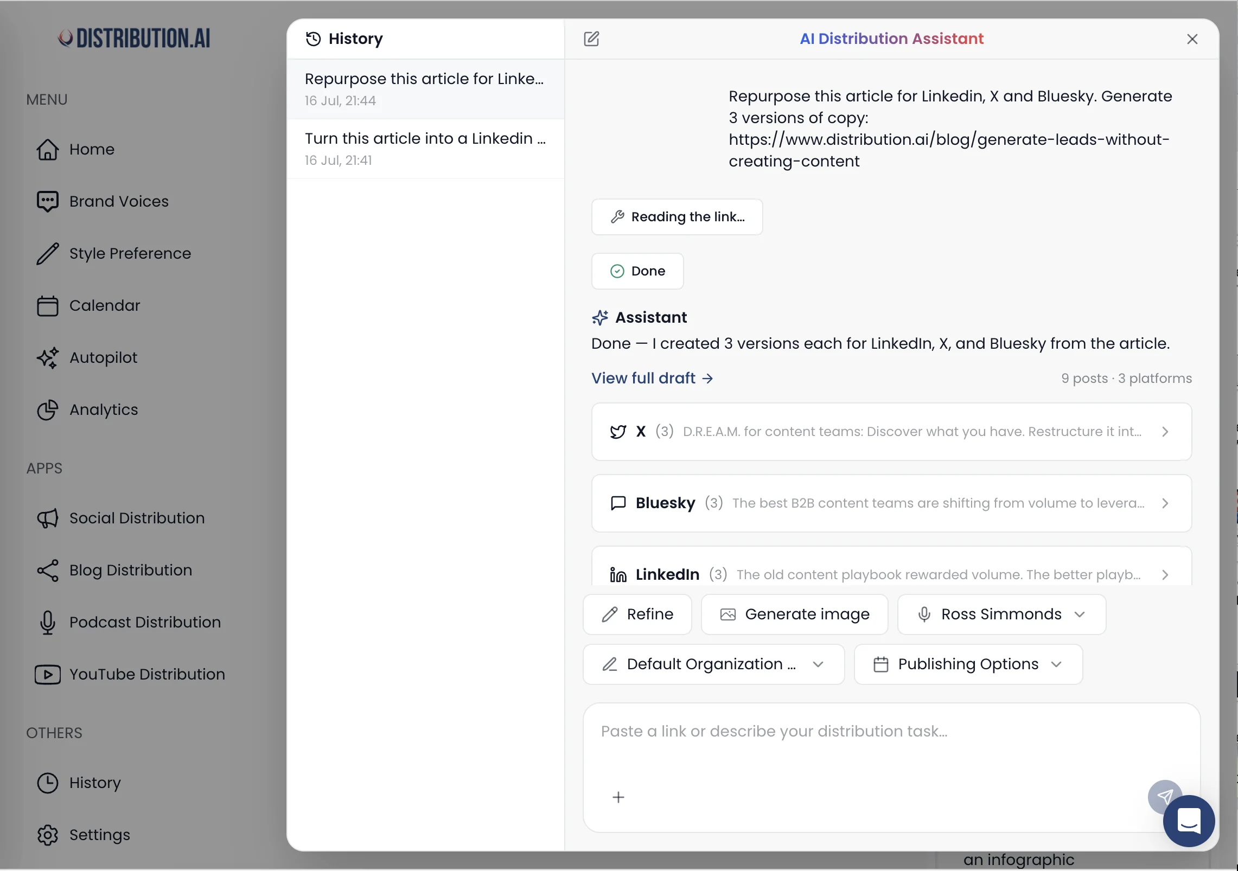
Task: Click the Settings gear icon
Action: [48, 835]
